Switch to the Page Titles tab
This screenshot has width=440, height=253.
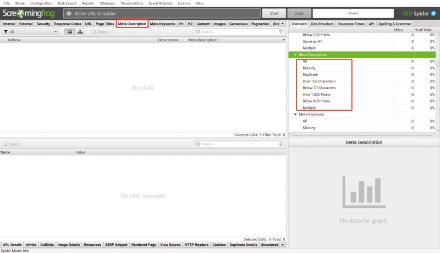[105, 24]
